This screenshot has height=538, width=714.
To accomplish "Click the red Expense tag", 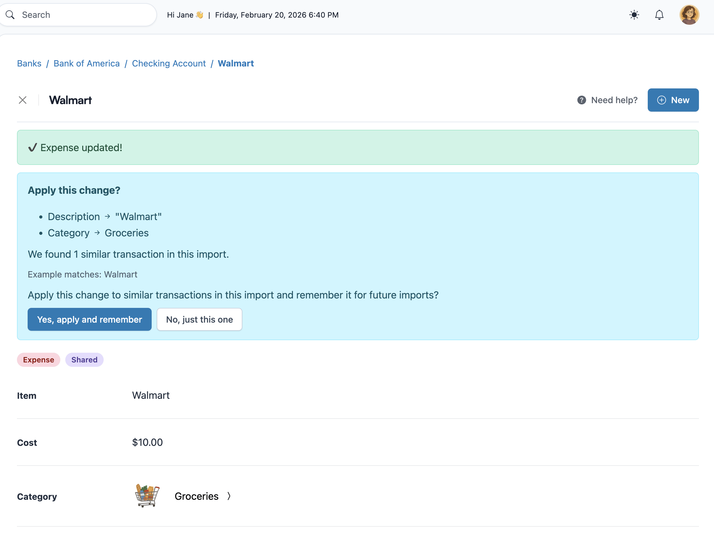I will click(38, 360).
